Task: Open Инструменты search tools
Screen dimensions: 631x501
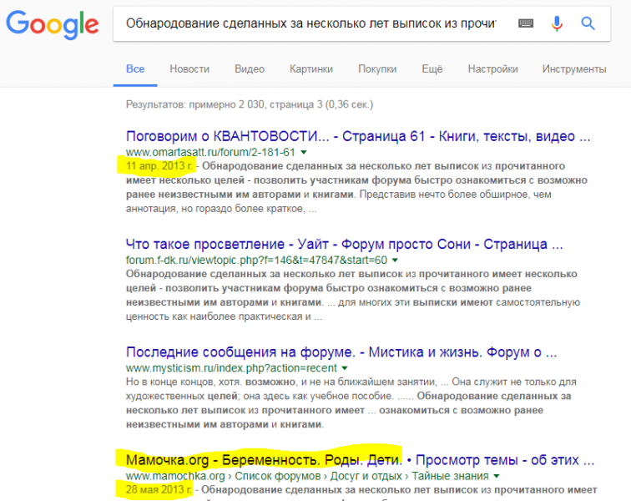Action: (x=573, y=68)
